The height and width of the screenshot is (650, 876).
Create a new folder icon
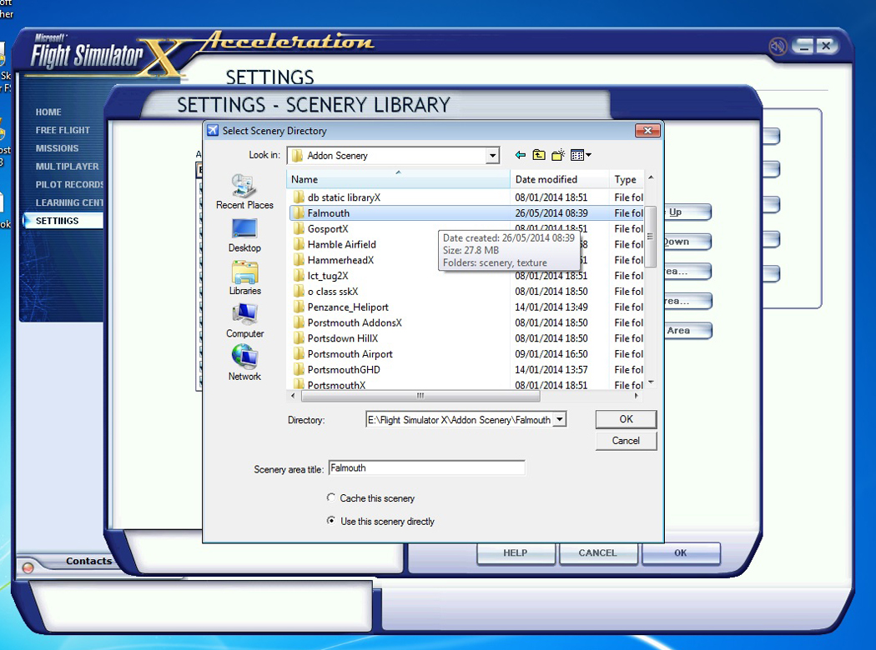pos(557,155)
